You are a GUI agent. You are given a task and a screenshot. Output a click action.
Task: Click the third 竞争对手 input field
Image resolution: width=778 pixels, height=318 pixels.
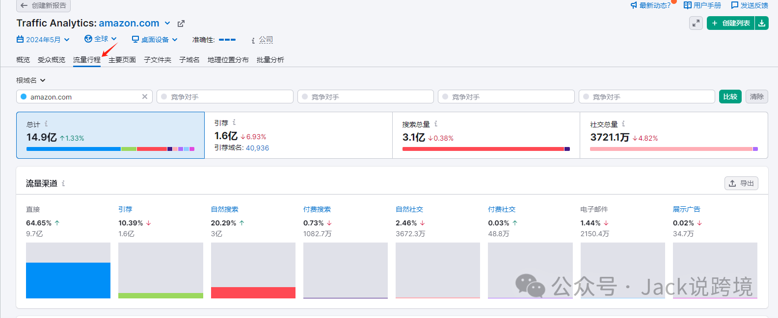(506, 97)
